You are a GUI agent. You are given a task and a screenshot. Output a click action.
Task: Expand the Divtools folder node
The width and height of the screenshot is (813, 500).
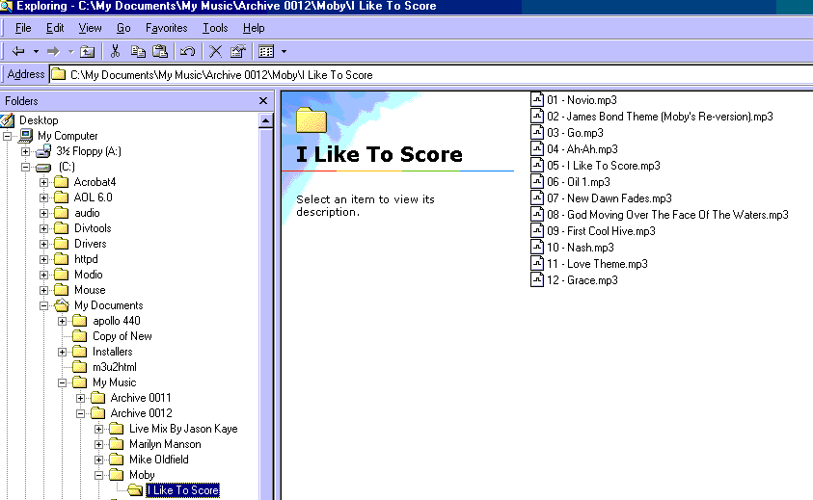[x=44, y=228]
